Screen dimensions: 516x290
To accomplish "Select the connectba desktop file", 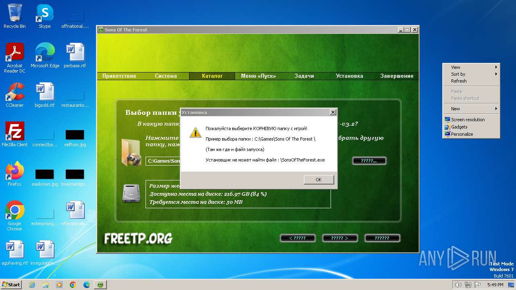I will click(44, 137).
